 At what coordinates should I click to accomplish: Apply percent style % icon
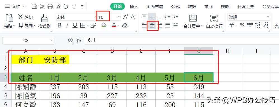242,25
